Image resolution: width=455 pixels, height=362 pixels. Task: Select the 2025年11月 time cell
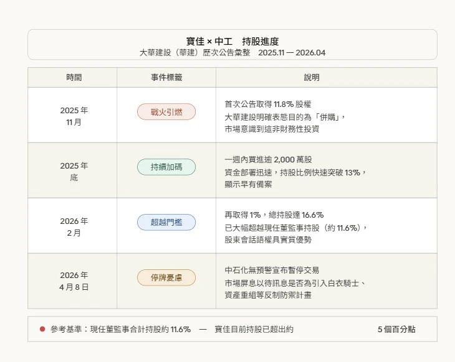[x=74, y=116]
